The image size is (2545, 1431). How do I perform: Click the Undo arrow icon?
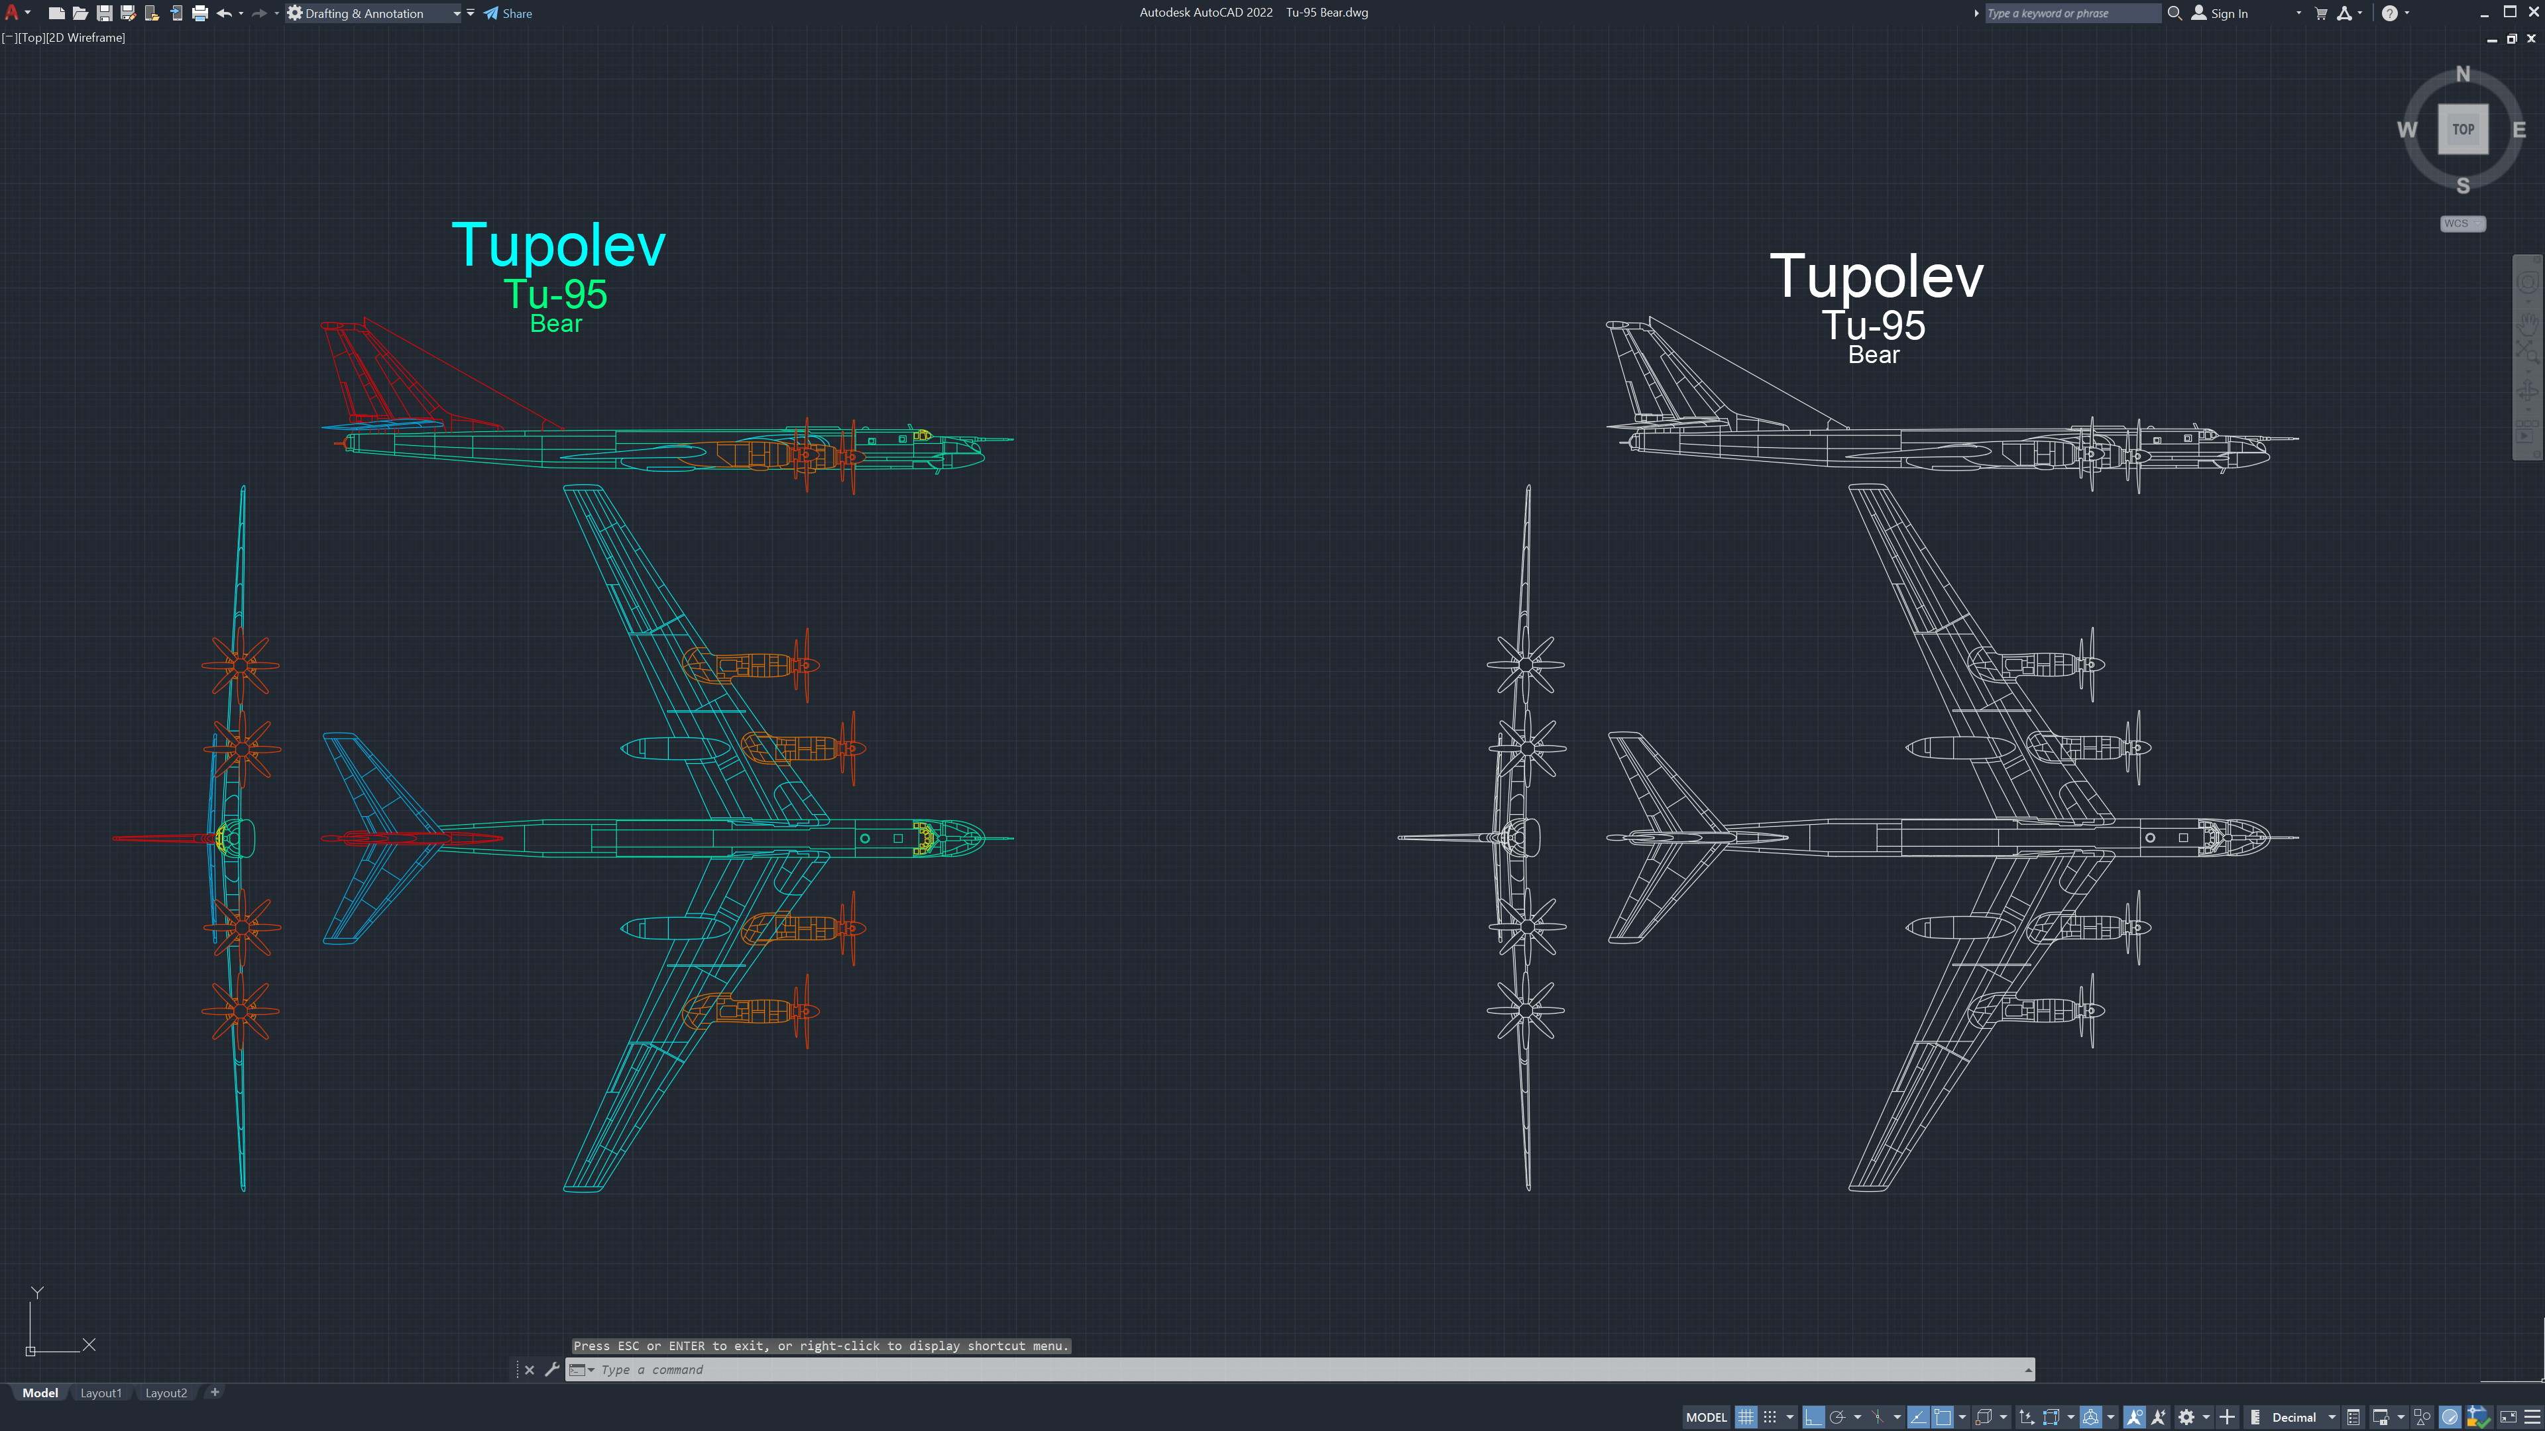click(224, 14)
